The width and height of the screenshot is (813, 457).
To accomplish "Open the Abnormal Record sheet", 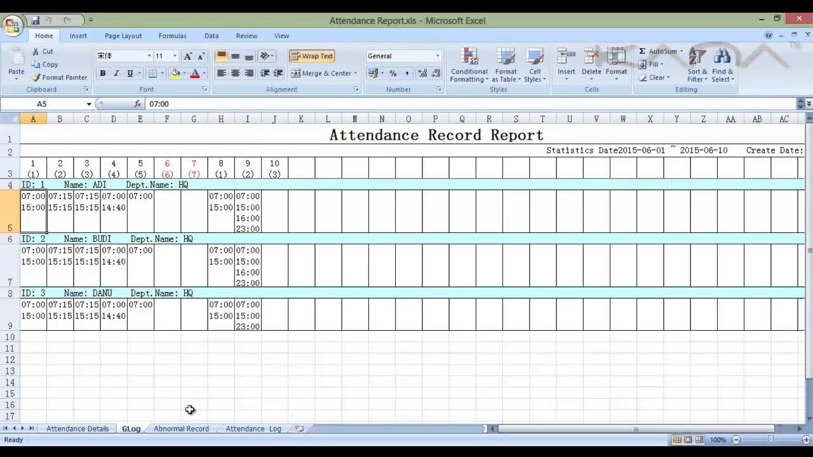I will [181, 428].
